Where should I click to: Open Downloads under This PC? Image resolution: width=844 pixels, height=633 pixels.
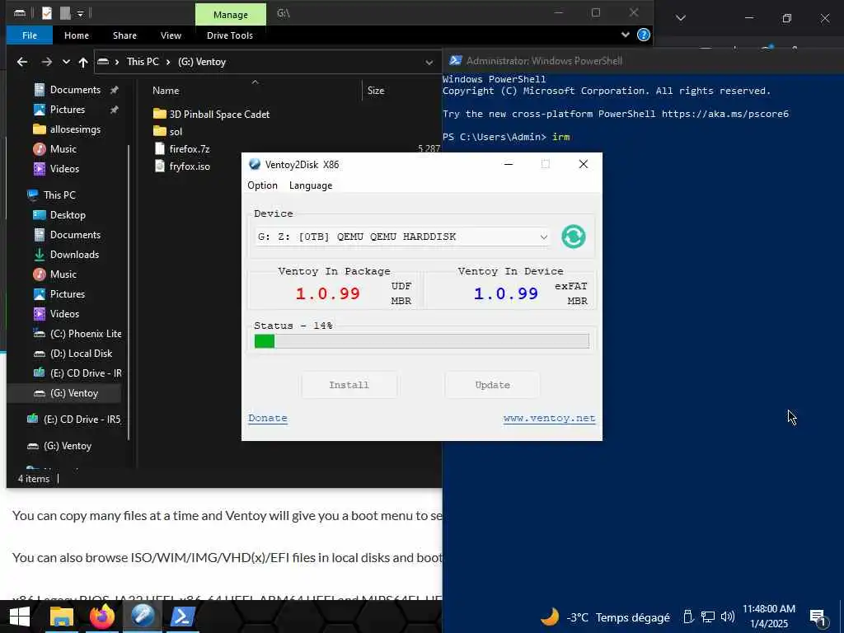pos(66,255)
